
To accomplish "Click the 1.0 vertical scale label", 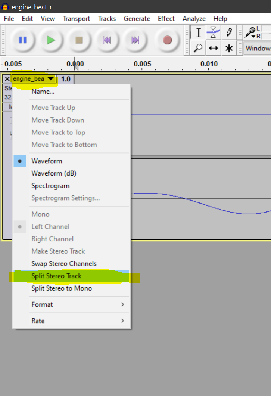I will pos(66,79).
